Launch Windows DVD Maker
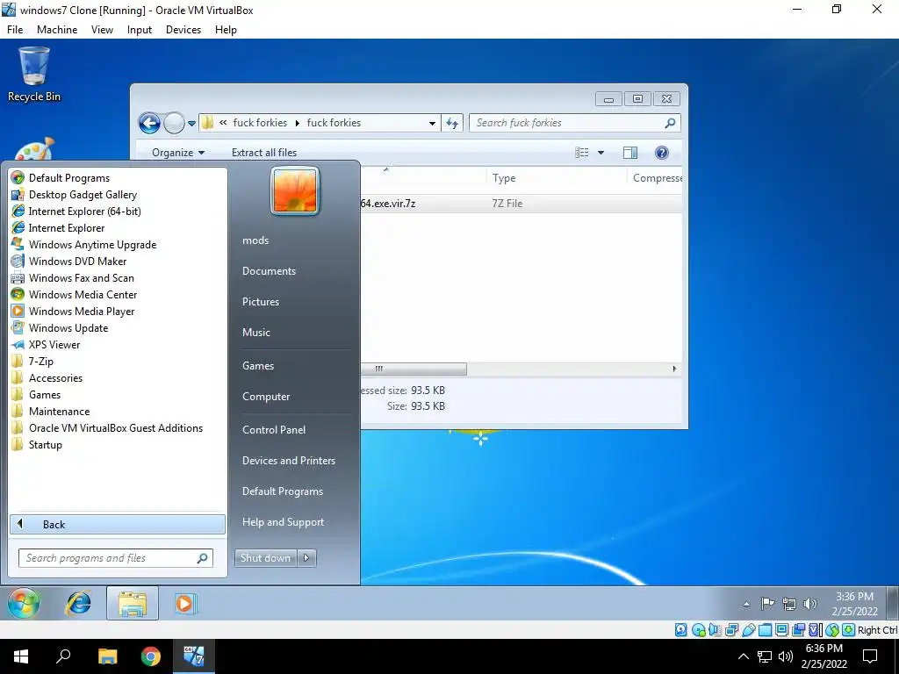 (68, 262)
